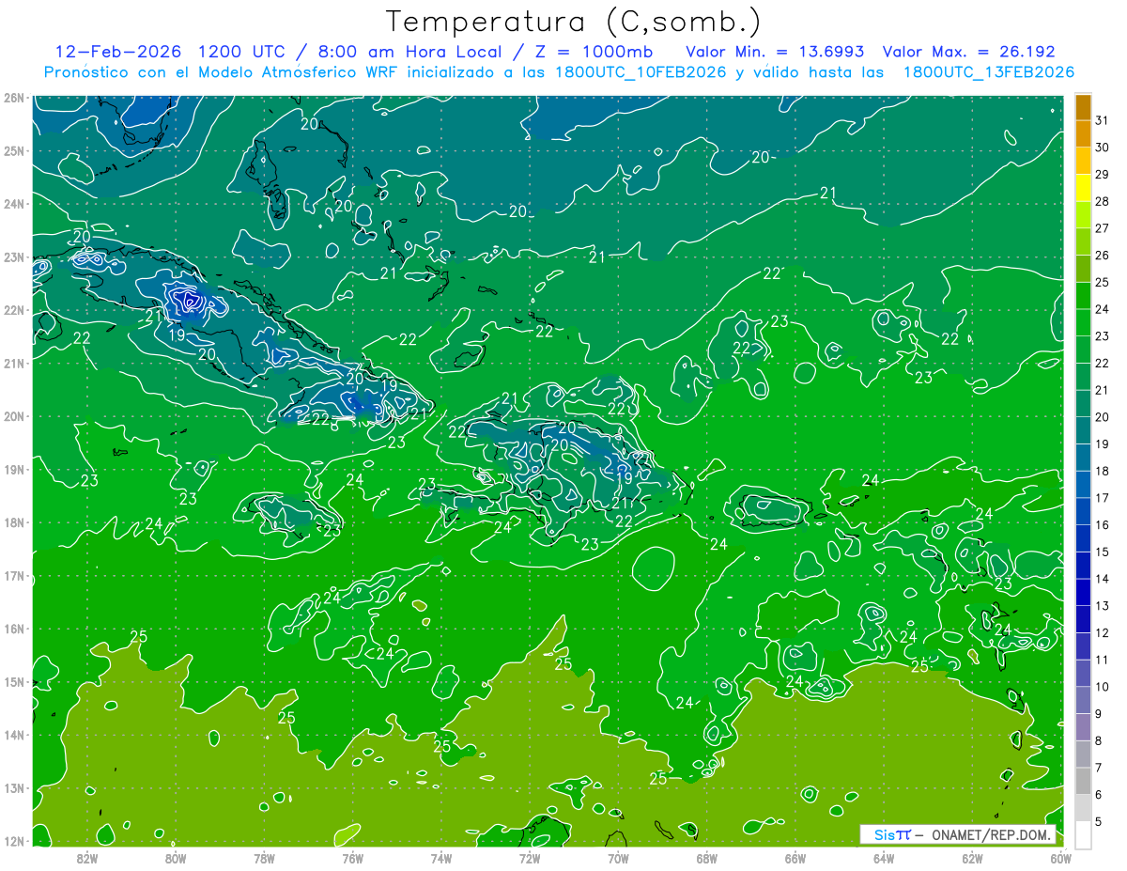Click the "24N" latitude axis label
Screen dimensions: 1127x871
(14, 204)
